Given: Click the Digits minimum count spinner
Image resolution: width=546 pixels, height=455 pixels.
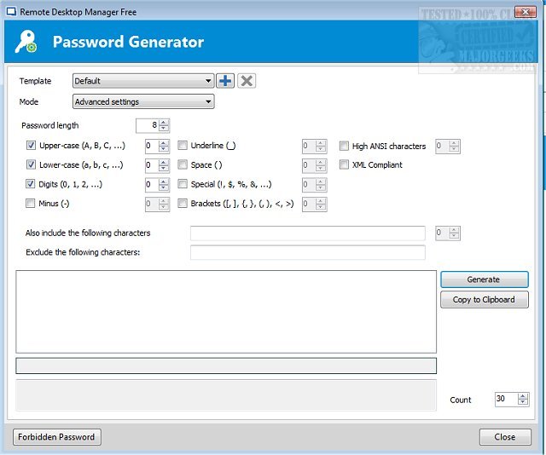Looking at the screenshot, I should coord(157,185).
